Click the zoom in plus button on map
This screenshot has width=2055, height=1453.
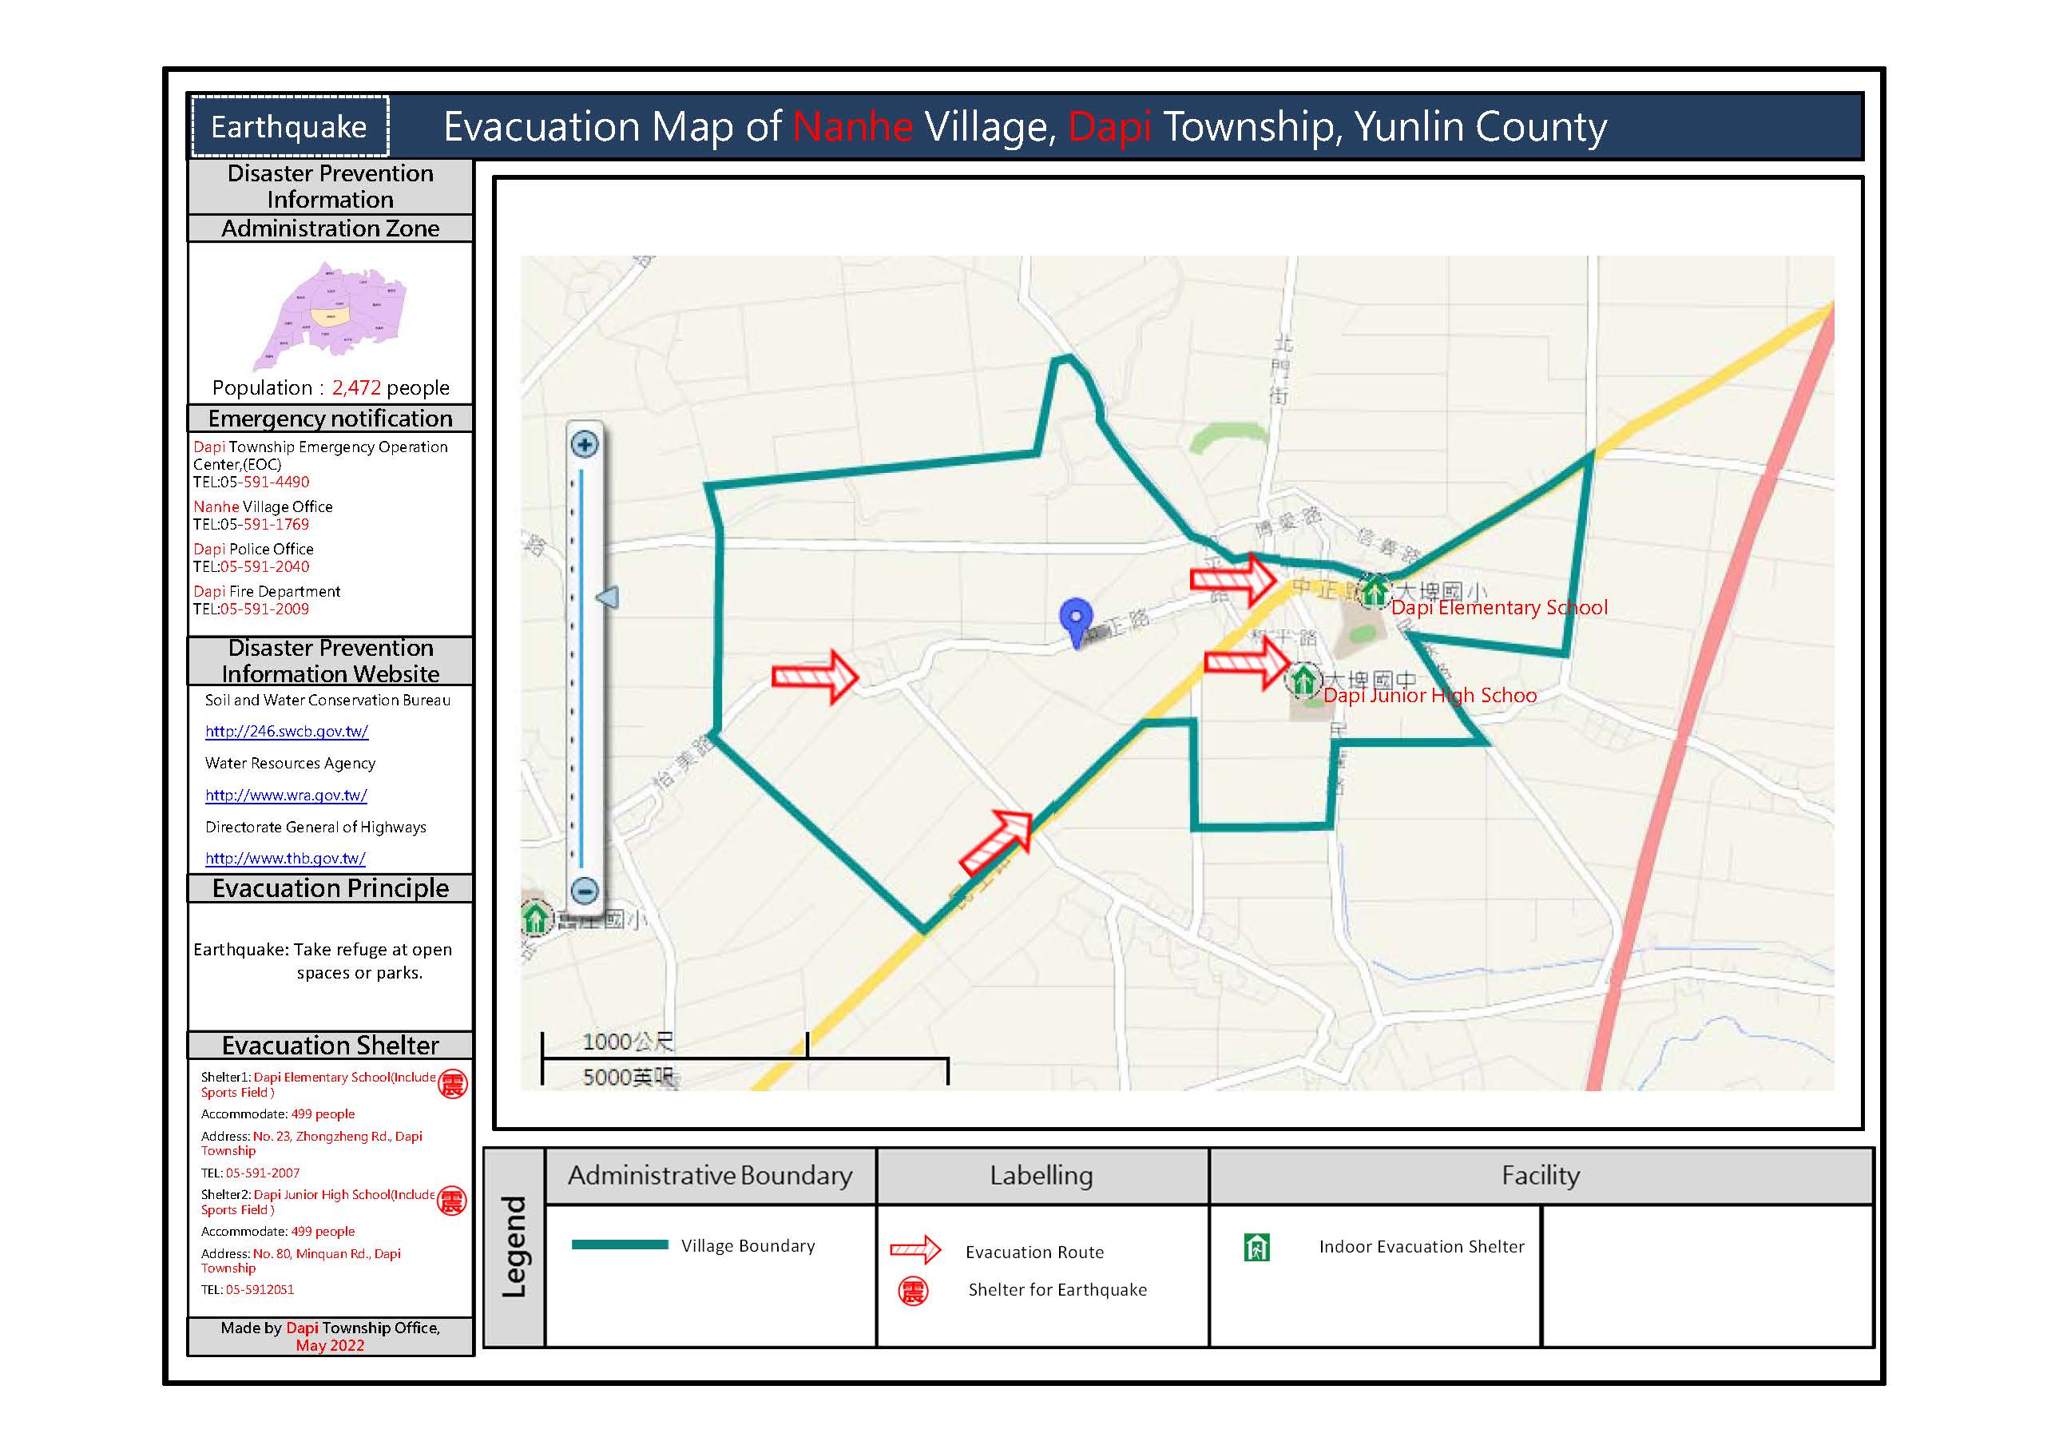coord(585,444)
